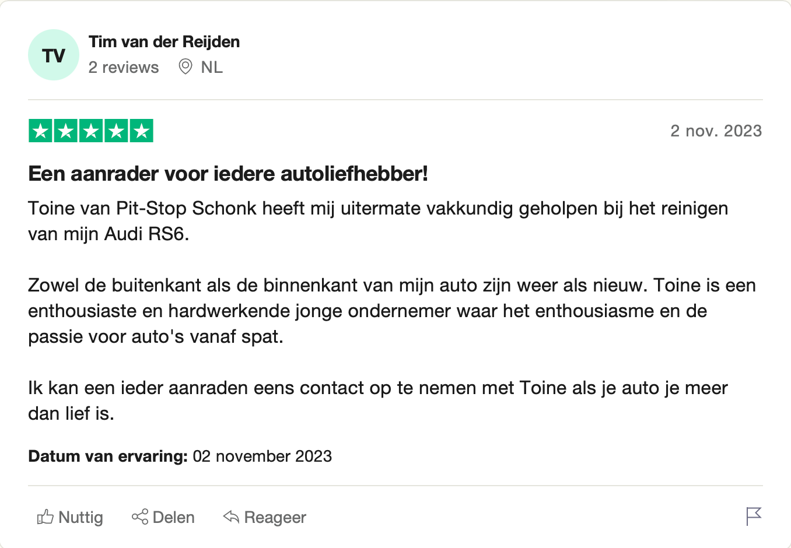Click Reageer to reply to review
The width and height of the screenshot is (791, 548).
(265, 517)
